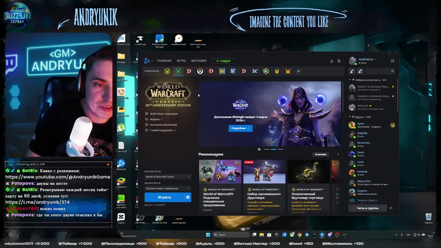Open Позолоченный брутозавр торговца card
The width and height of the screenshot is (441, 248).
click(x=308, y=186)
